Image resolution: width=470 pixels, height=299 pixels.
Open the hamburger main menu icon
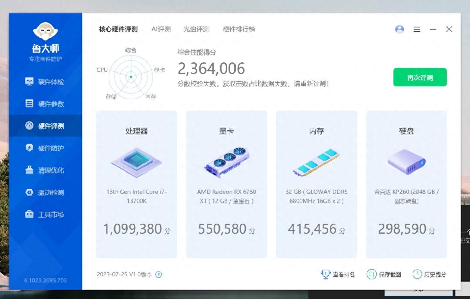click(416, 29)
